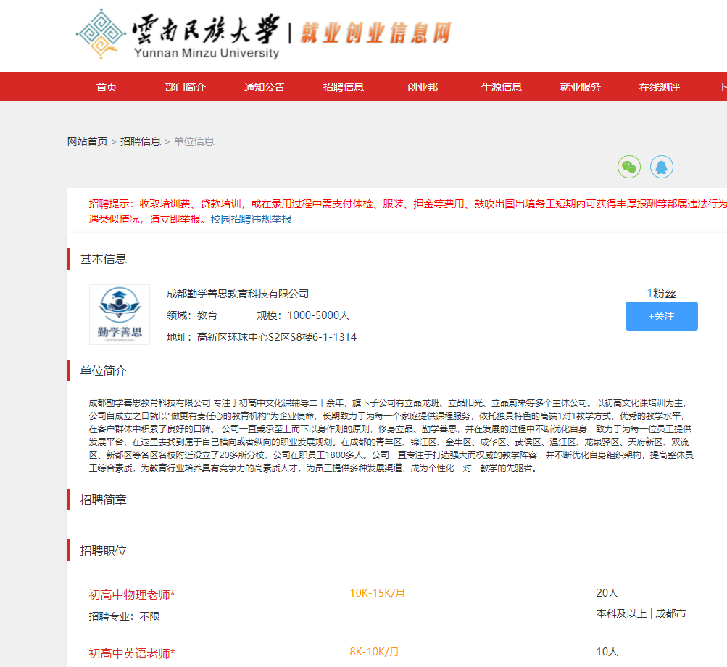Screen dimensions: 727x667
Task: Share via the green WeChat icon
Action: [628, 167]
